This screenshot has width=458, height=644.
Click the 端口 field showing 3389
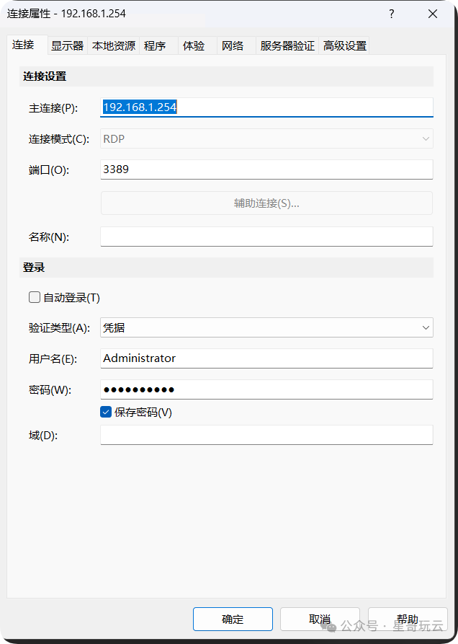(x=266, y=169)
